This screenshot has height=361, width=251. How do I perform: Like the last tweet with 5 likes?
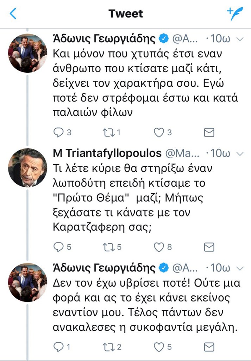(159, 347)
